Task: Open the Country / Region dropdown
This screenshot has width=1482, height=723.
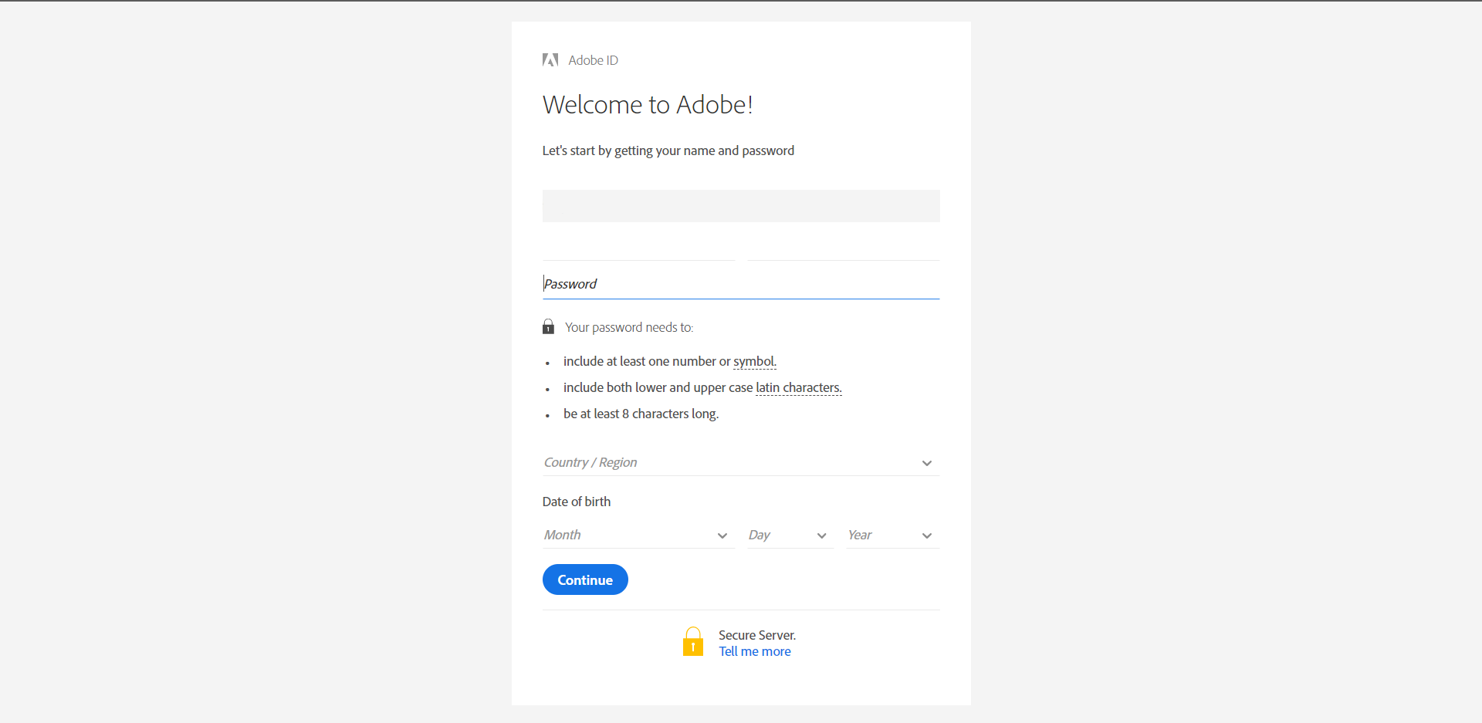Action: point(741,462)
